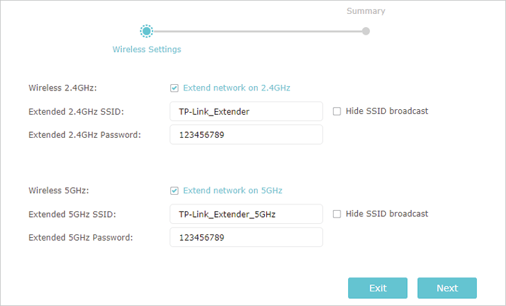Click the Extended 2.4GHz SSID field
The width and height of the screenshot is (506, 306).
click(x=246, y=111)
